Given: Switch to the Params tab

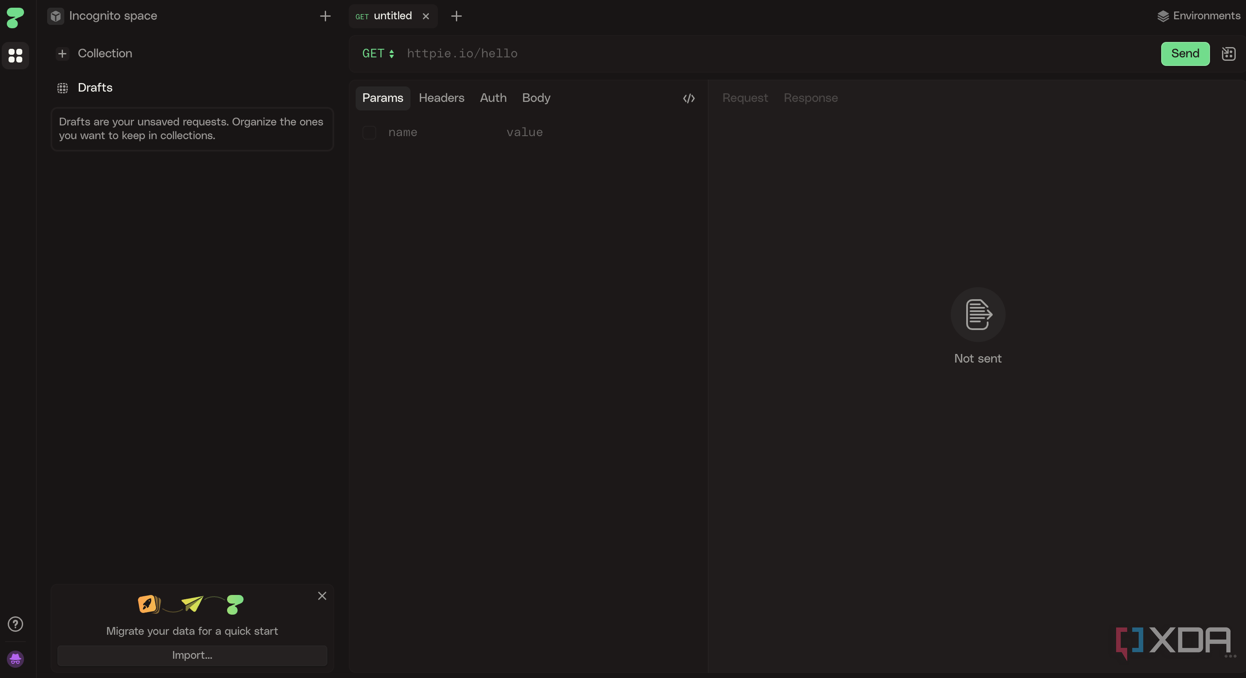Looking at the screenshot, I should (x=383, y=98).
